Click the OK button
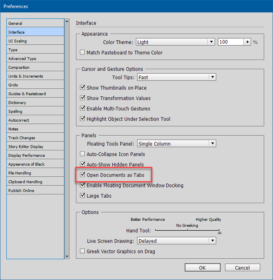Screen dimensions: 273x280 [202, 268]
